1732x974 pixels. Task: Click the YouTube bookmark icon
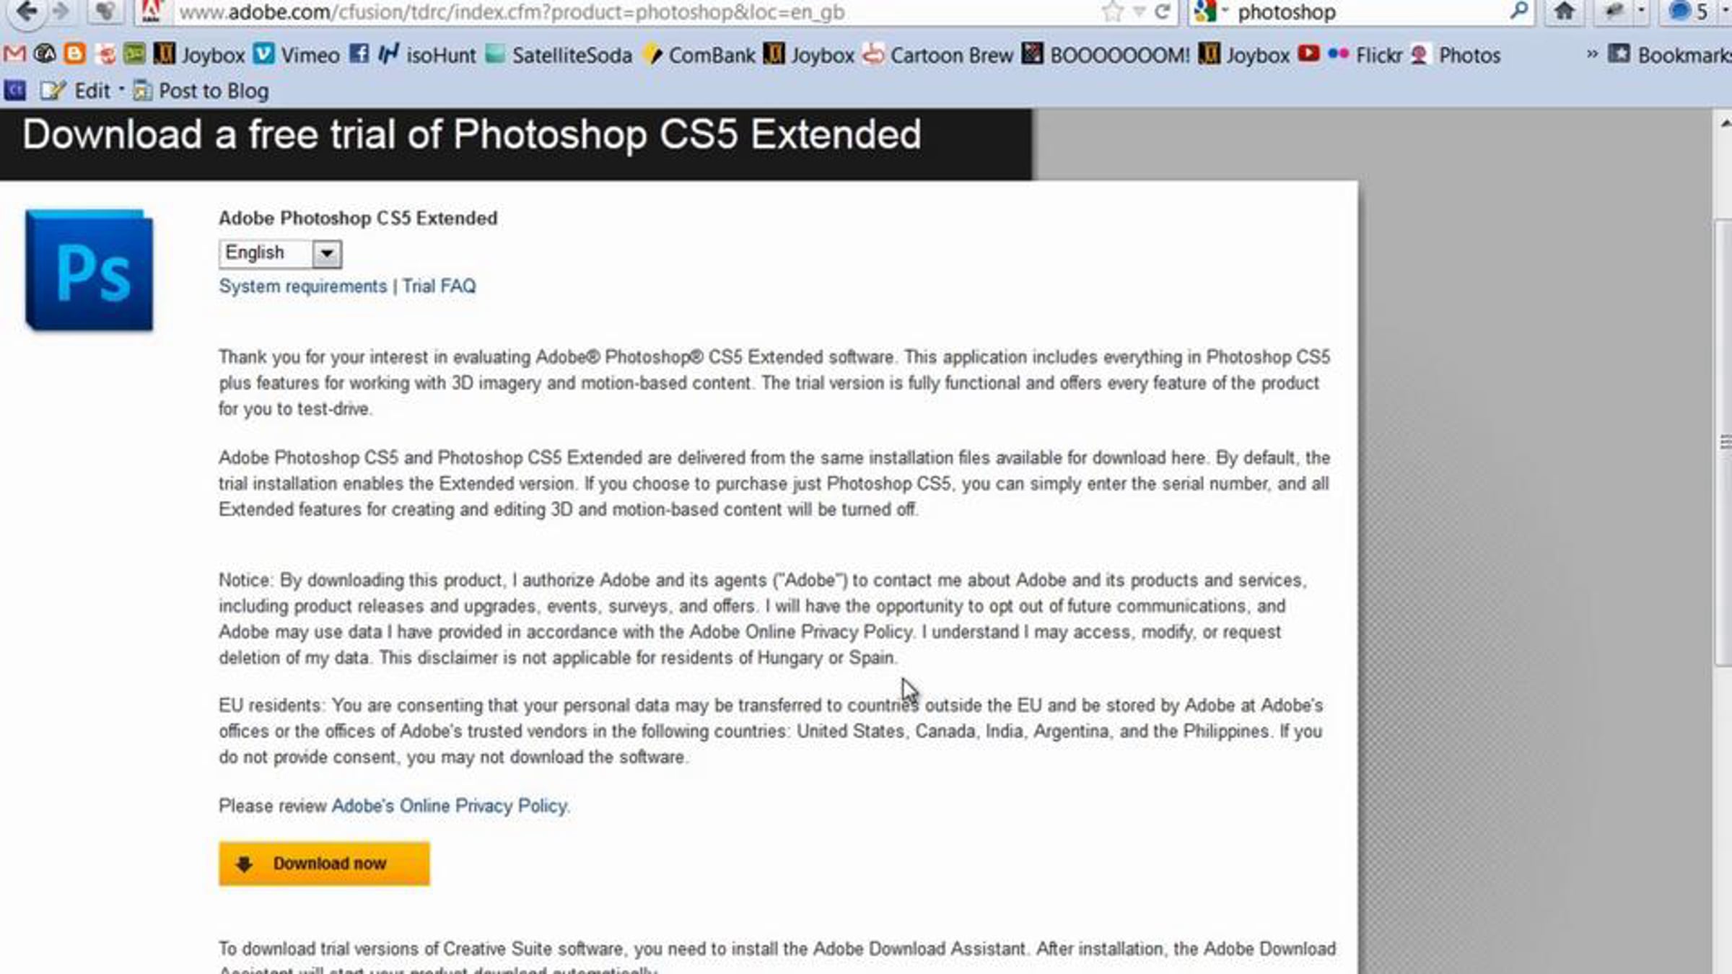1308,54
